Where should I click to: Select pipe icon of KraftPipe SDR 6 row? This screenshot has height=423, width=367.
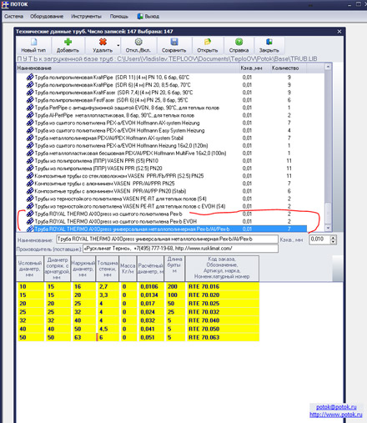tap(30, 85)
